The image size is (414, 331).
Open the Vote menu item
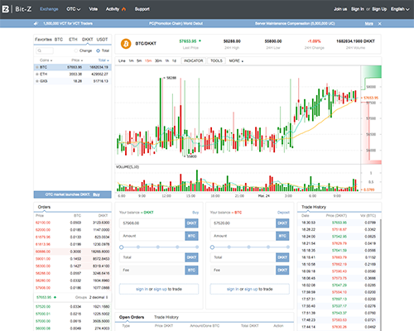94,9
